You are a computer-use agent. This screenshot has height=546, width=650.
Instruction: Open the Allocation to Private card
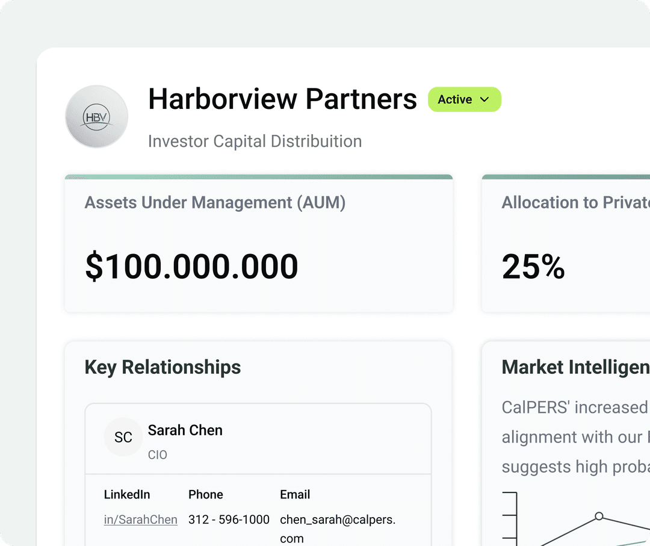click(572, 243)
